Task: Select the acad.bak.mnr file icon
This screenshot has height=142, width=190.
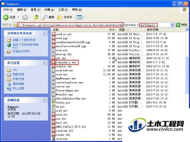Action: [x=54, y=70]
